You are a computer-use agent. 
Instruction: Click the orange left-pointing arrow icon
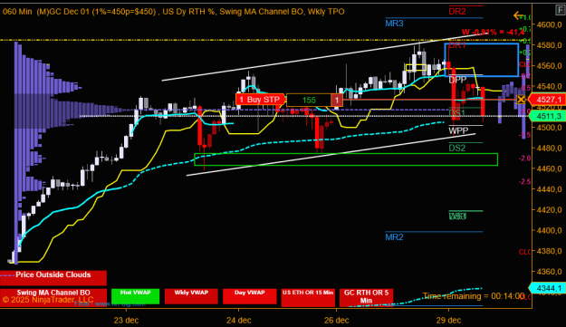pyautogui.click(x=518, y=15)
